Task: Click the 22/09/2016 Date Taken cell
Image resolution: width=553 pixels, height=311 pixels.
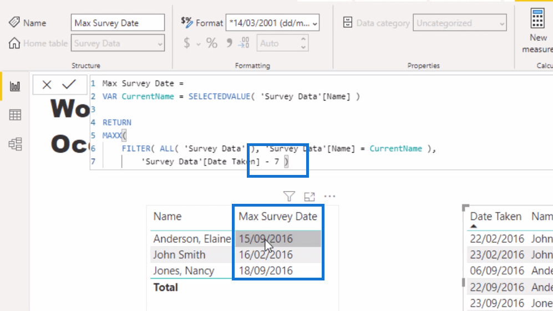Action: coord(497,287)
